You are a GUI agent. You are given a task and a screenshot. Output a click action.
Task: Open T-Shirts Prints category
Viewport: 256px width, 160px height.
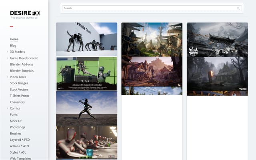pyautogui.click(x=20, y=96)
